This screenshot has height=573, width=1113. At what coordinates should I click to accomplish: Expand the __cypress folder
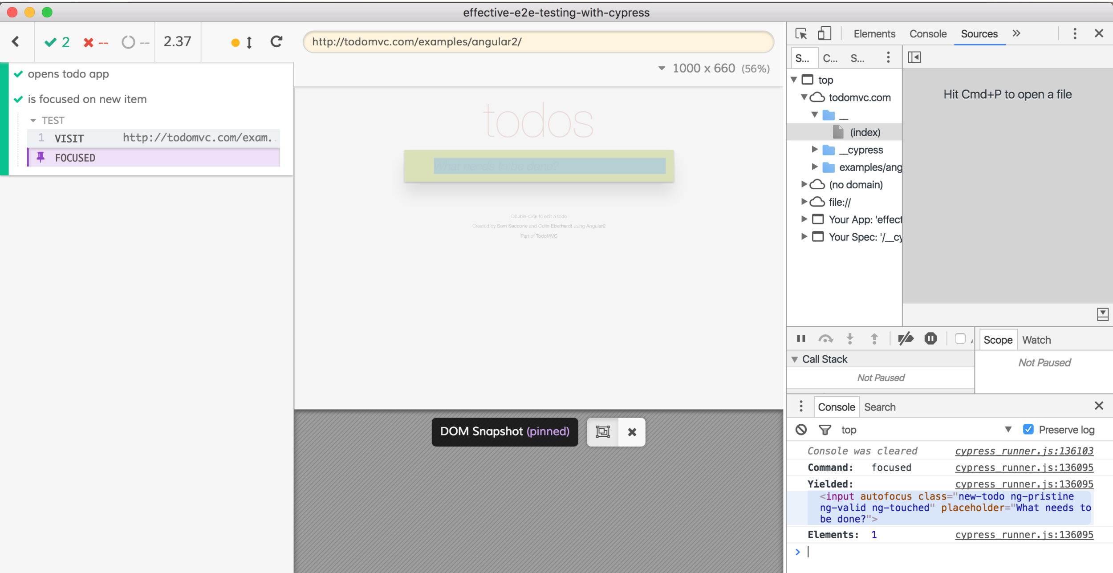tap(815, 150)
